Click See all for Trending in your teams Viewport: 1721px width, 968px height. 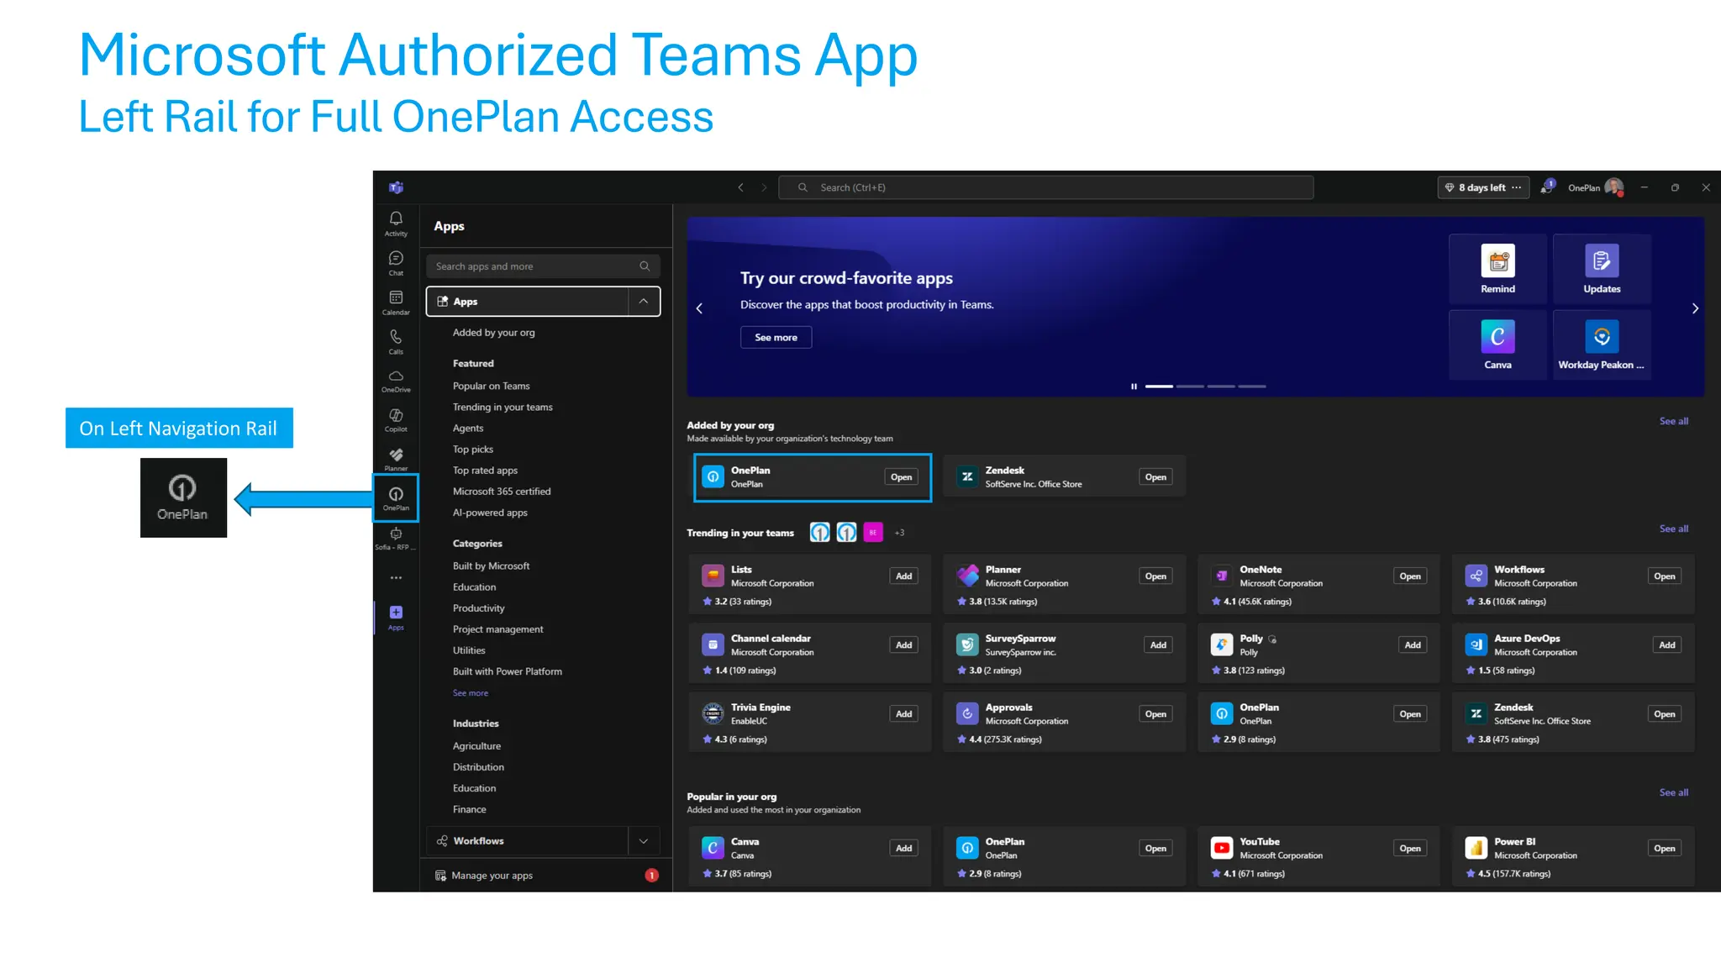(1673, 529)
